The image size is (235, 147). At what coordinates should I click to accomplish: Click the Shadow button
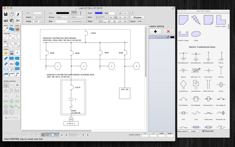point(137,17)
